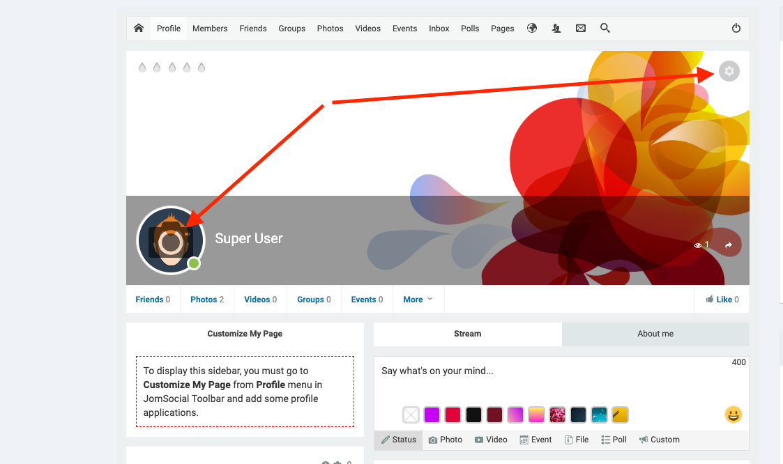Click the green online status dot
783x464 pixels.
pyautogui.click(x=194, y=263)
